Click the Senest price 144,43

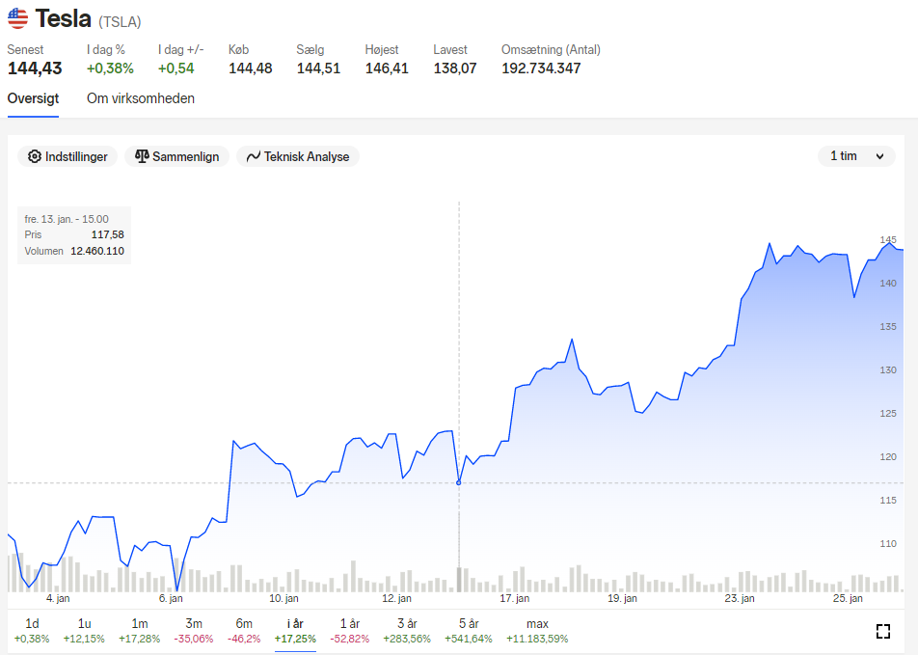pos(35,68)
